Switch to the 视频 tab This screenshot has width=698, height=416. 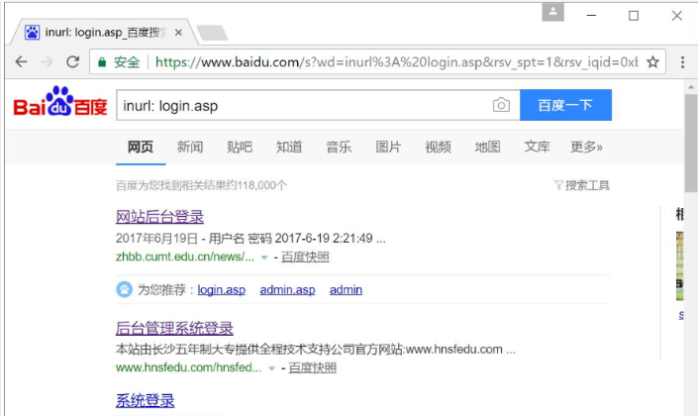438,147
